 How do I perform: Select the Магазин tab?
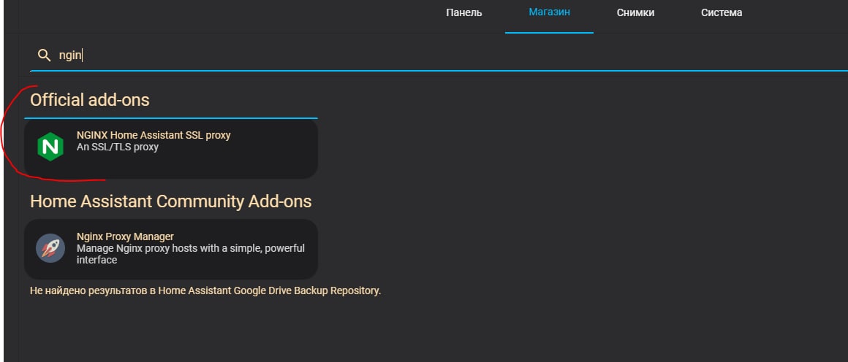click(549, 12)
